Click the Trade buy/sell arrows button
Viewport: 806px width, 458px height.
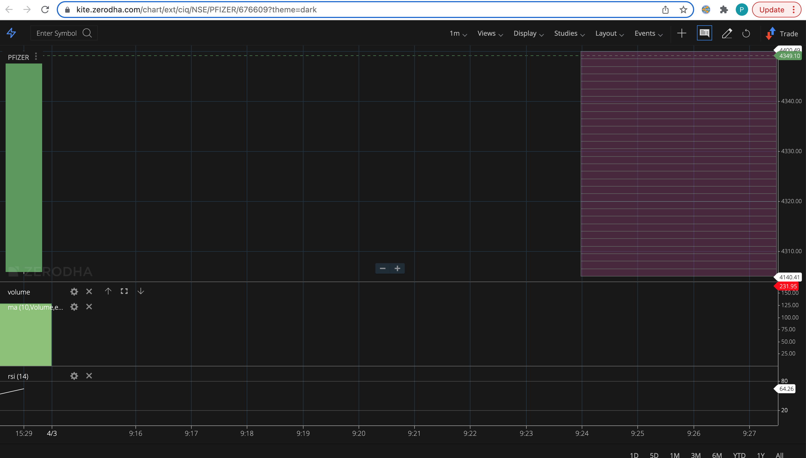coord(782,33)
